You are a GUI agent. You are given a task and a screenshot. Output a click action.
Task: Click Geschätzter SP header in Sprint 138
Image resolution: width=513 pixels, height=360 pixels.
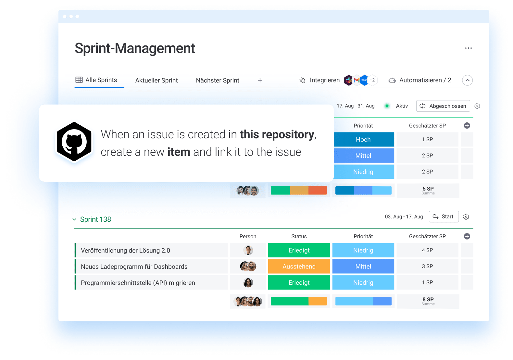click(x=427, y=236)
